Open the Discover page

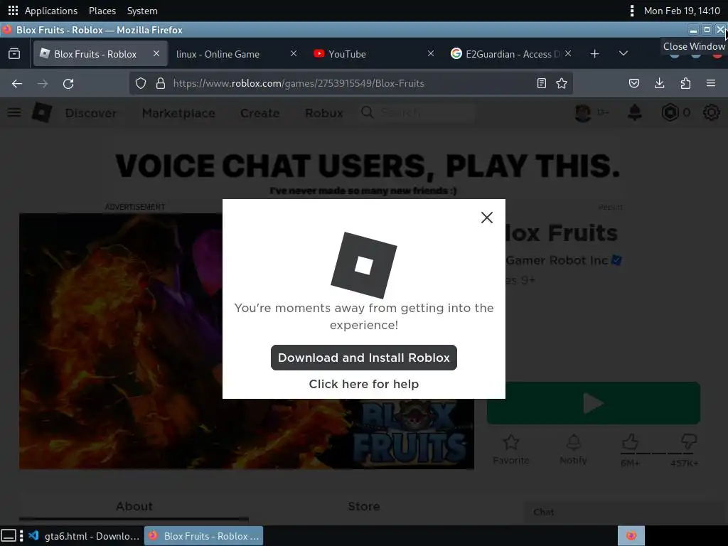click(91, 113)
